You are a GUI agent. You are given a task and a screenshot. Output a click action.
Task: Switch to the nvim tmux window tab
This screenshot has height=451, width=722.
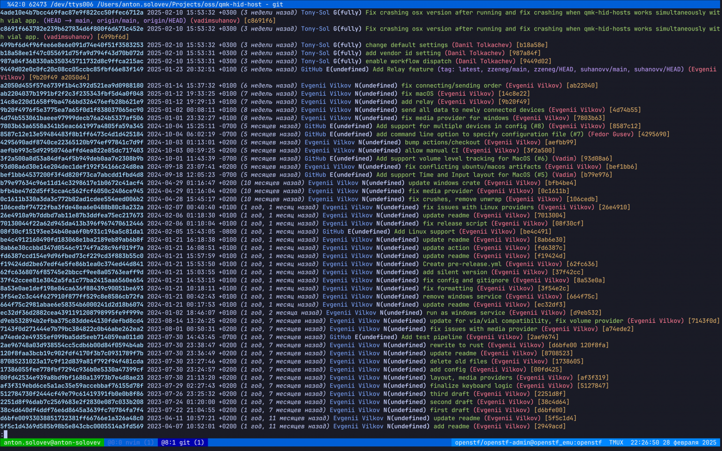[x=131, y=443]
